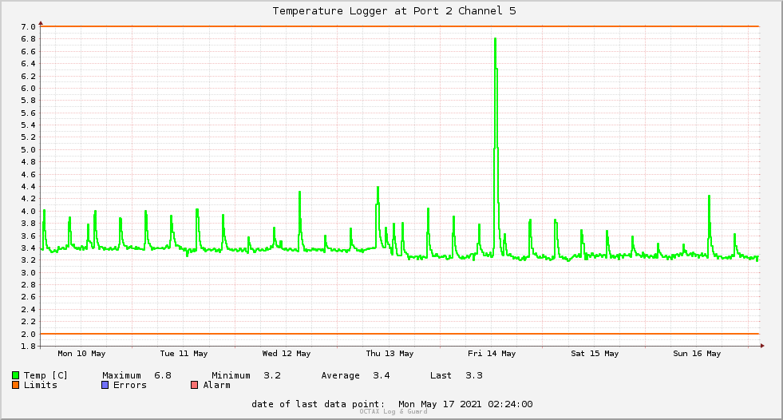Click the 'Temp [C]' legend label
Viewport: 783px width, 420px height.
[45, 375]
